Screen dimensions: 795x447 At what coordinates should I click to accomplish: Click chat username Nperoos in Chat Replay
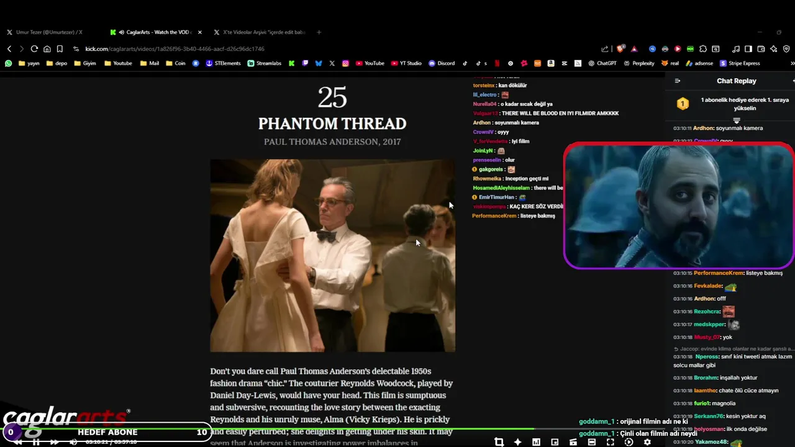pyautogui.click(x=707, y=357)
